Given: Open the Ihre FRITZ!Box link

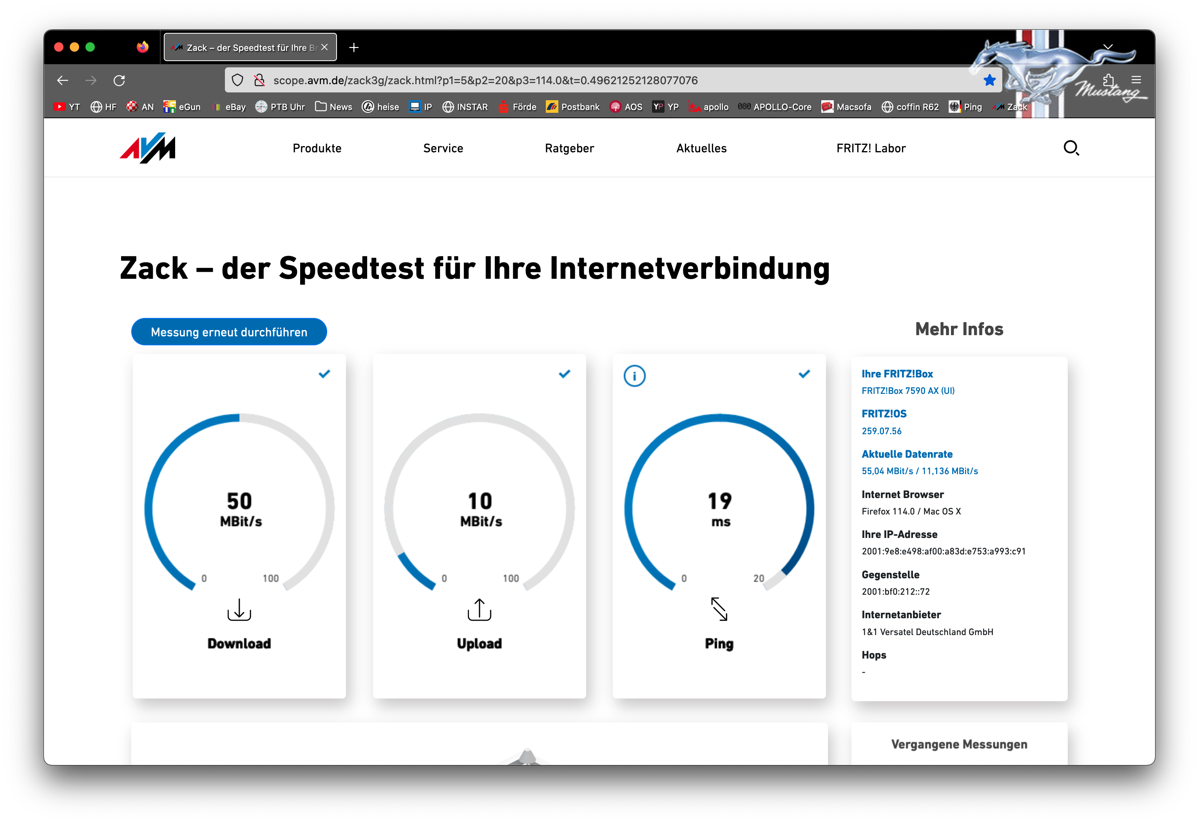Looking at the screenshot, I should (897, 374).
